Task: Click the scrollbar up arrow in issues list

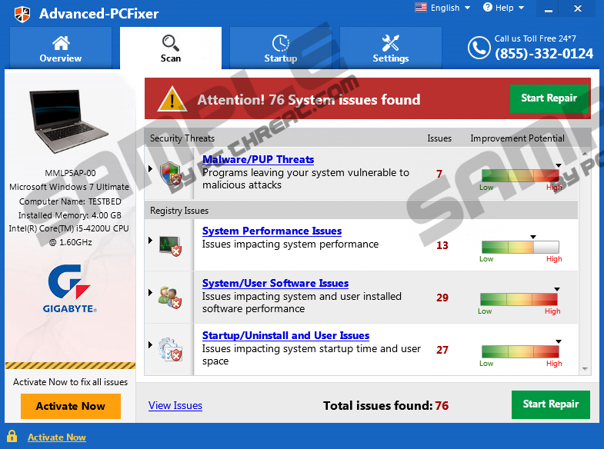Action: [x=585, y=154]
